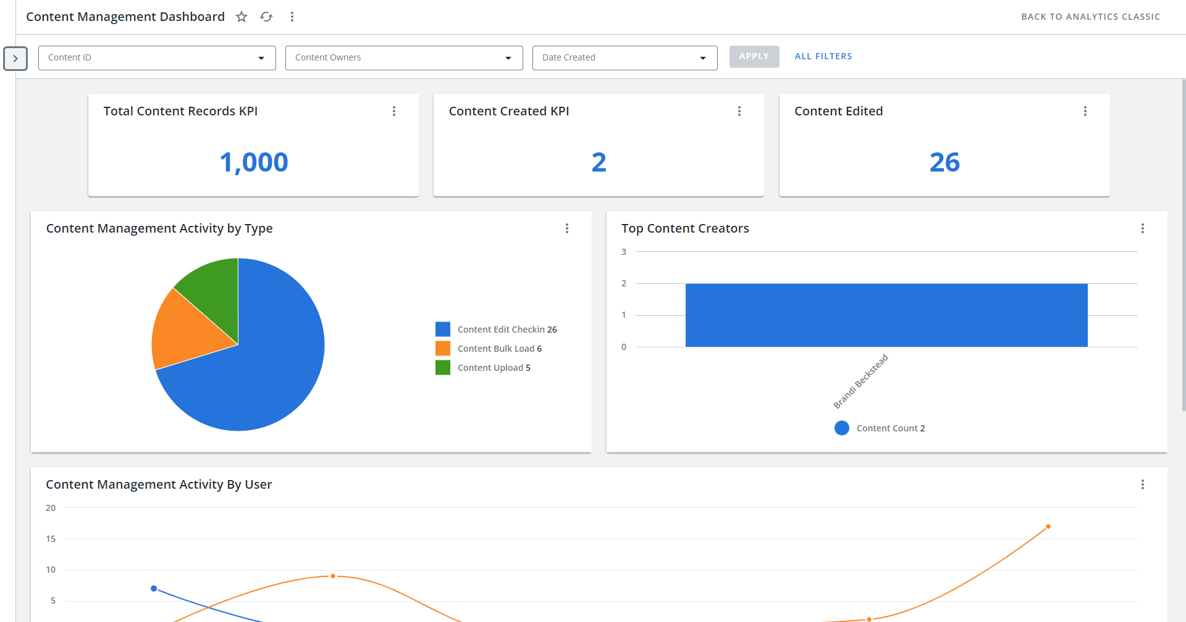Open Activity by Type chart options menu
This screenshot has height=622, width=1186.
pyautogui.click(x=567, y=228)
